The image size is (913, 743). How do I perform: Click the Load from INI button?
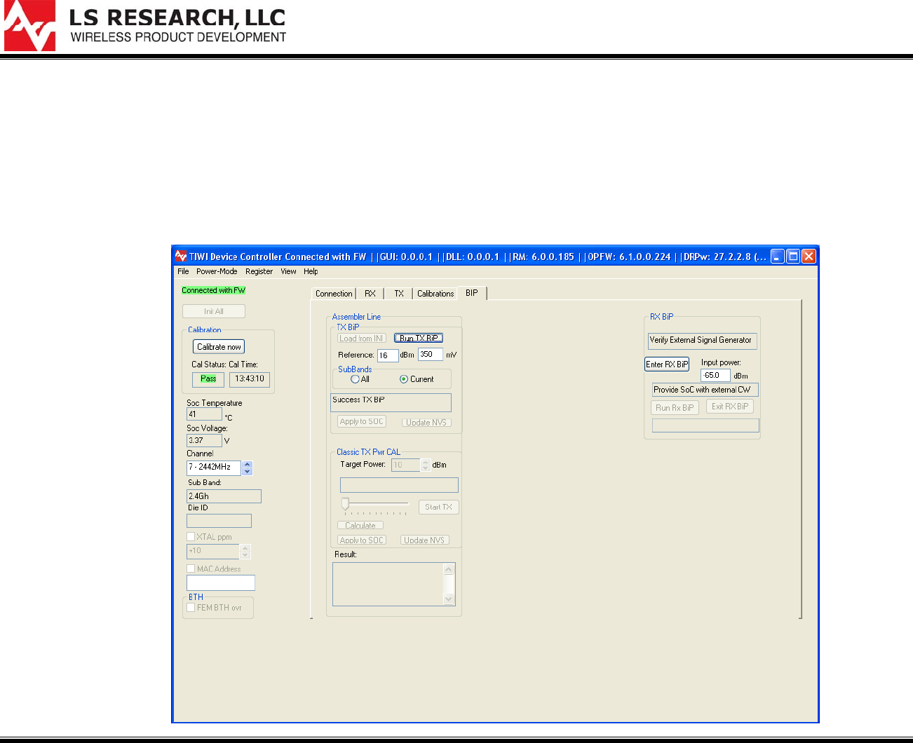(x=362, y=339)
